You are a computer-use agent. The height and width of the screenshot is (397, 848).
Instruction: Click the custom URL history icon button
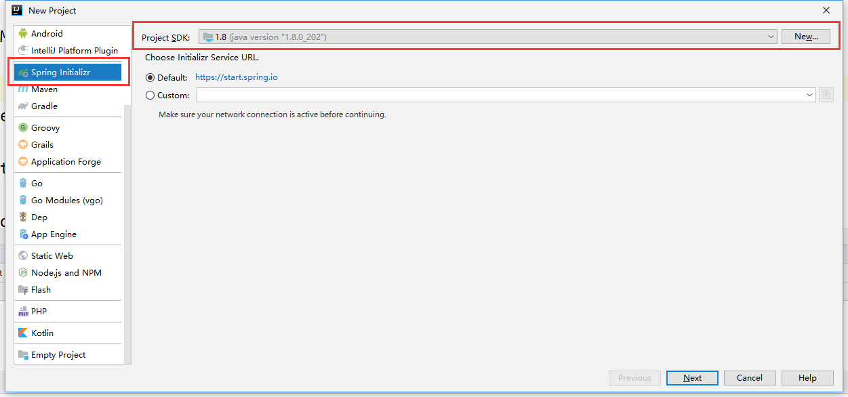[826, 95]
